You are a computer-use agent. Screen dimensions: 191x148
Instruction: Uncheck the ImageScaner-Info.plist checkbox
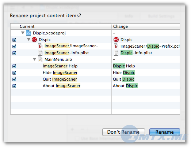(x=14, y=53)
